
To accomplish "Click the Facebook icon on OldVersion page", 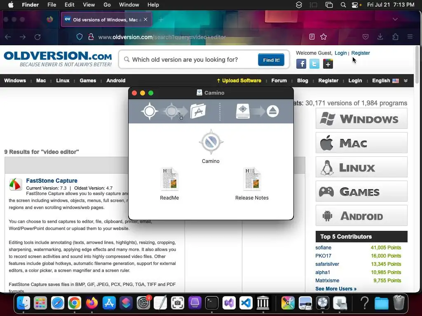I will point(301,64).
